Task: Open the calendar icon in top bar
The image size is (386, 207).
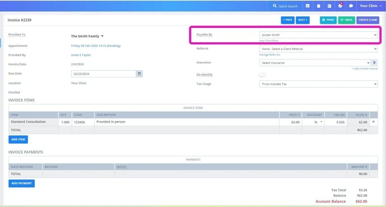Action: tap(329, 6)
